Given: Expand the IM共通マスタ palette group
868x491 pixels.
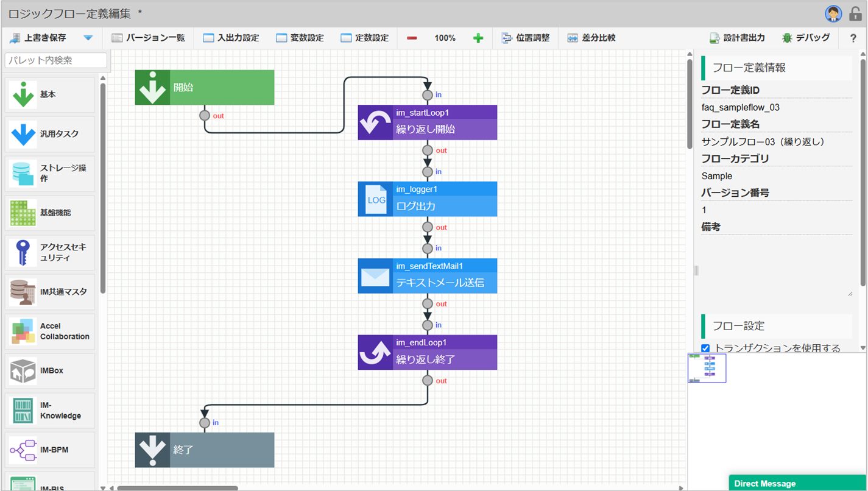Looking at the screenshot, I should [x=51, y=292].
